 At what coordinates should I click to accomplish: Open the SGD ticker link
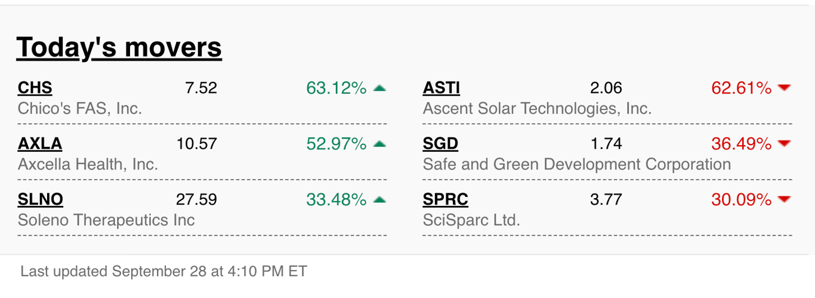pyautogui.click(x=440, y=143)
